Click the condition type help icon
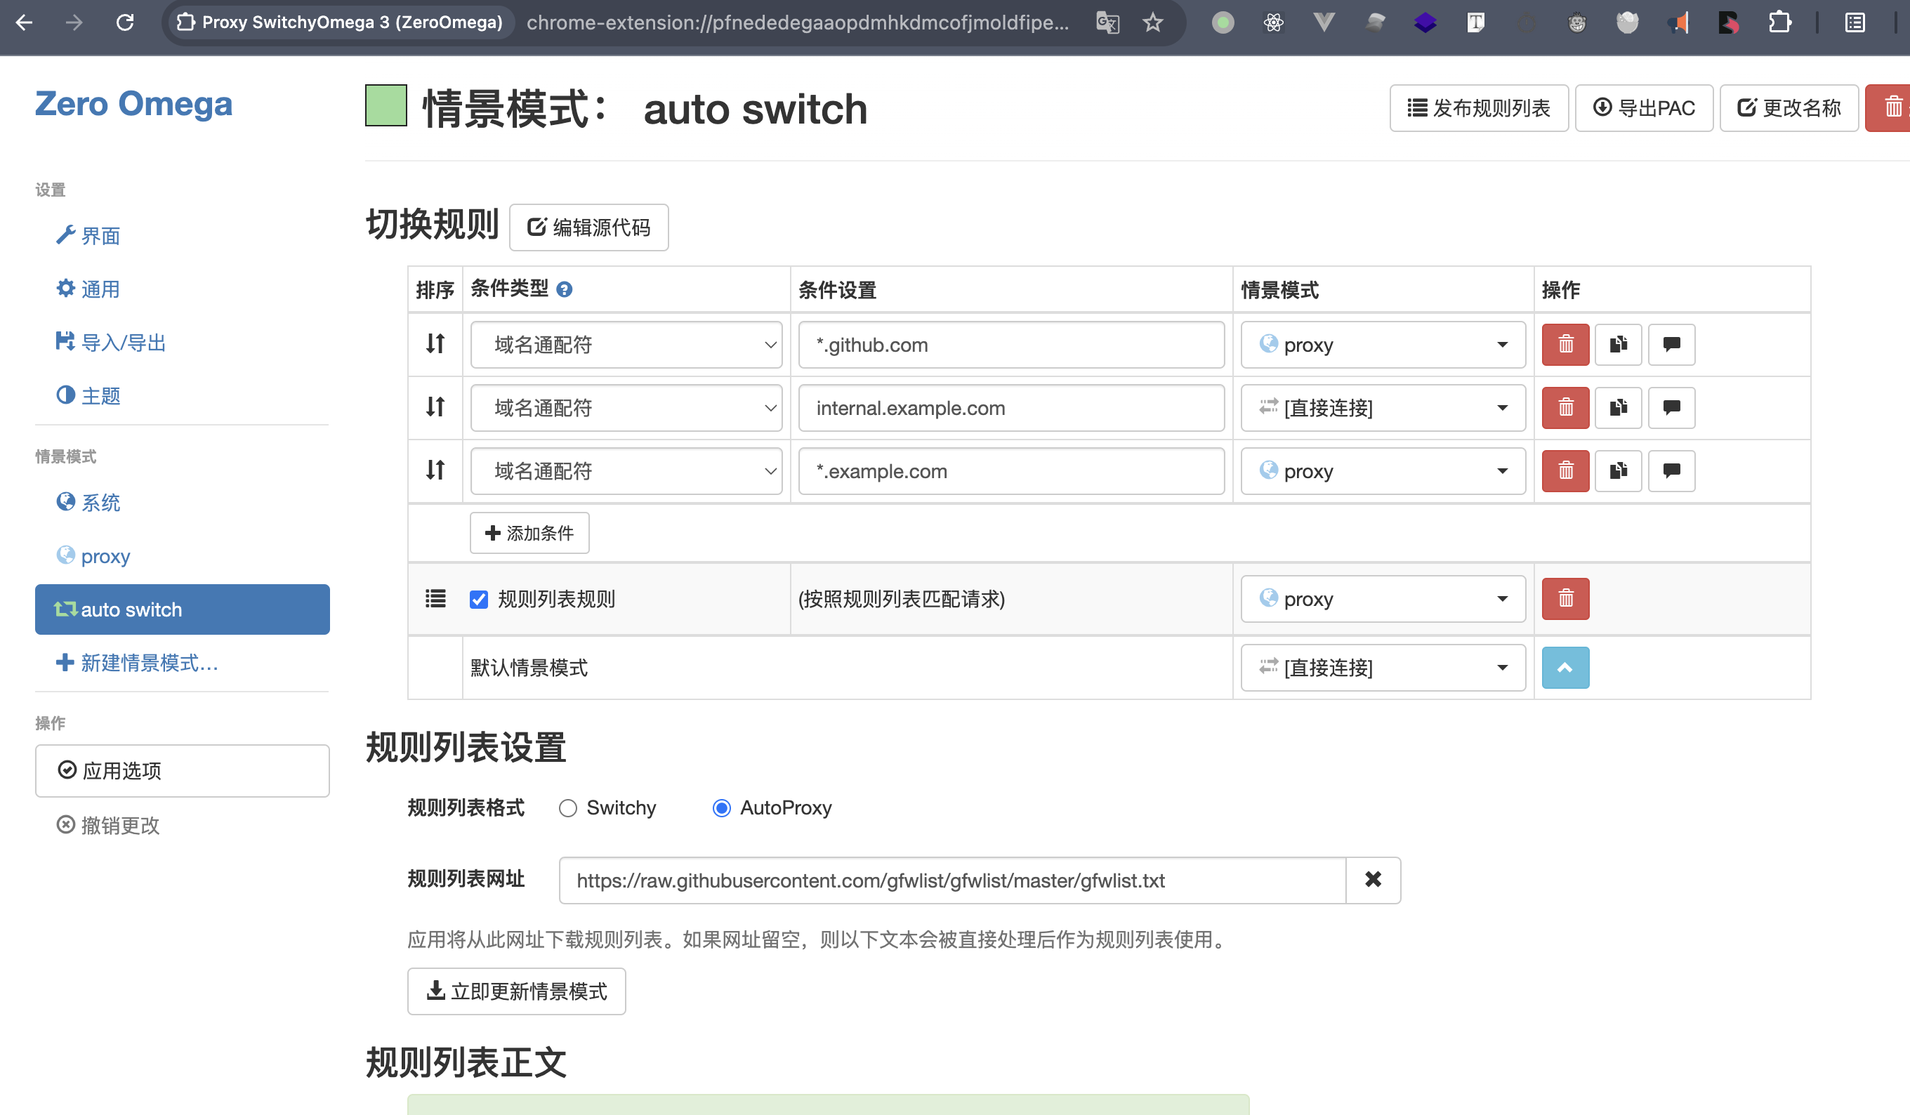1910x1115 pixels. [x=564, y=289]
